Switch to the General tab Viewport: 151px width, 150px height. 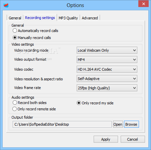click(15, 18)
